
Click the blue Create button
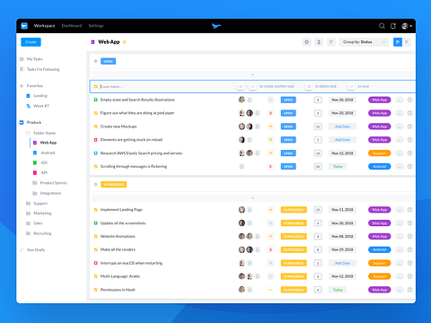[x=31, y=42]
